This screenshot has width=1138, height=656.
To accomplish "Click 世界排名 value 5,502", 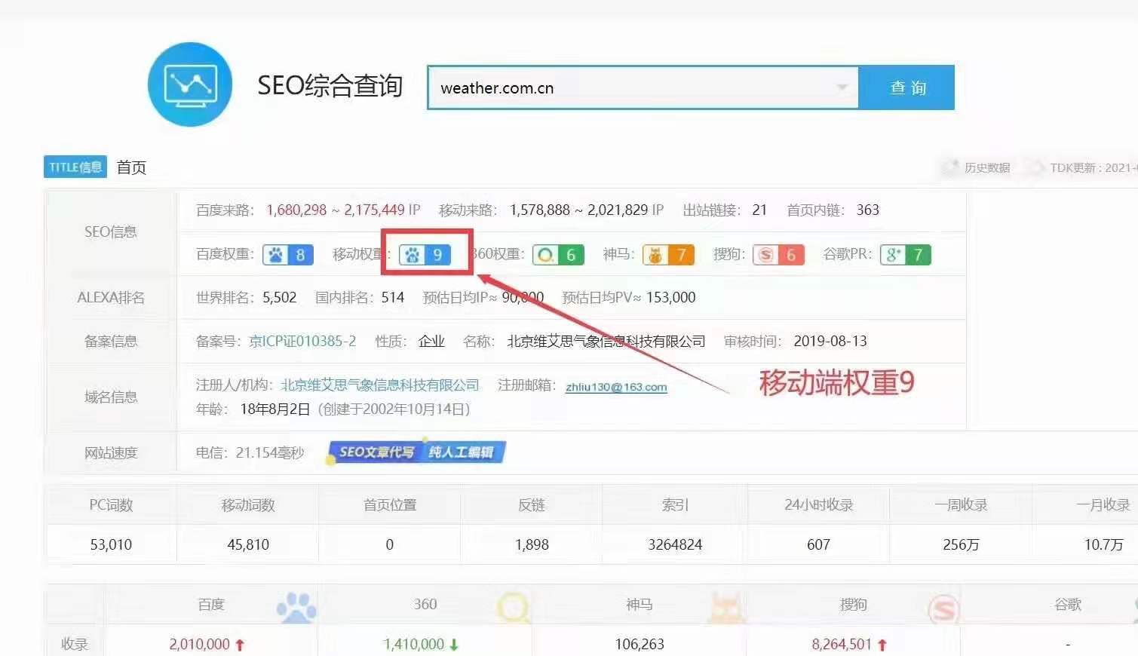I will coord(280,297).
